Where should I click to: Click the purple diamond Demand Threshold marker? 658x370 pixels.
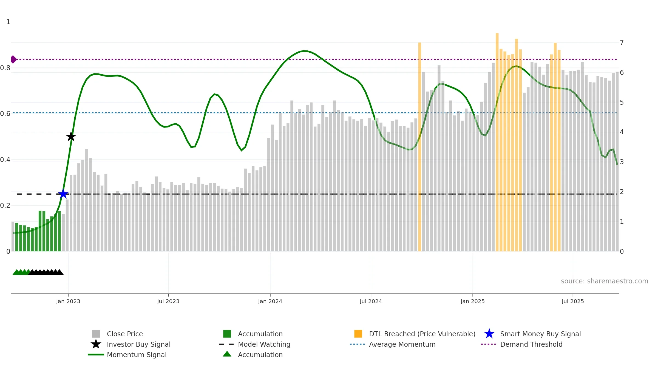pos(13,59)
